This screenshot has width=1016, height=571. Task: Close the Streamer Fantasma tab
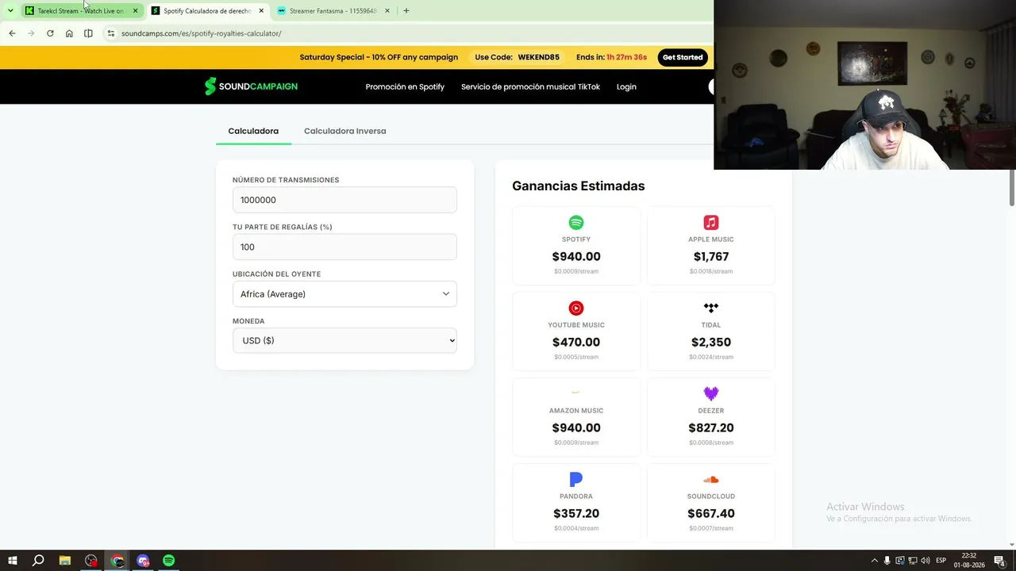(x=387, y=11)
